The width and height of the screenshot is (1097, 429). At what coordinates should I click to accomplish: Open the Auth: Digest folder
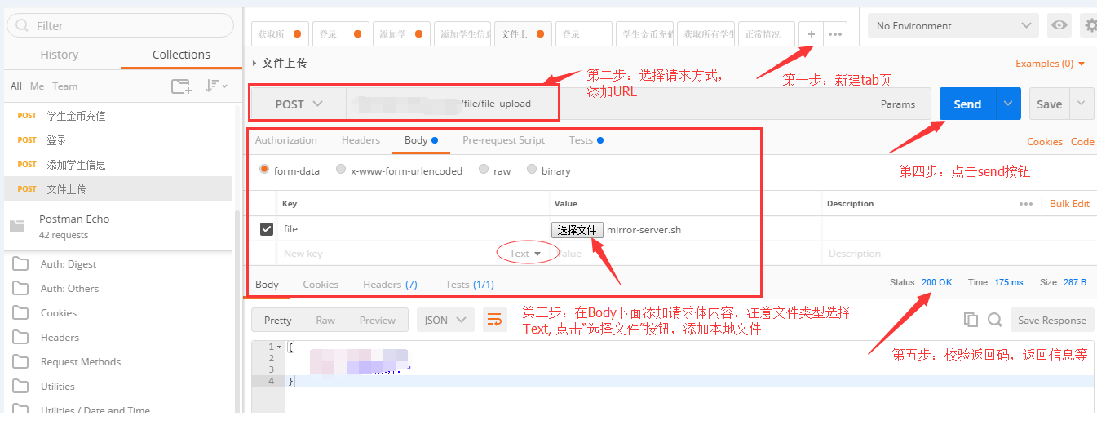coord(69,264)
